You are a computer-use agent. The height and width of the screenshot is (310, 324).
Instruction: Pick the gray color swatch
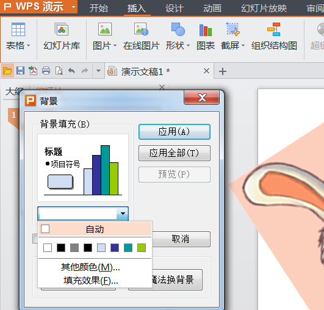[74, 248]
